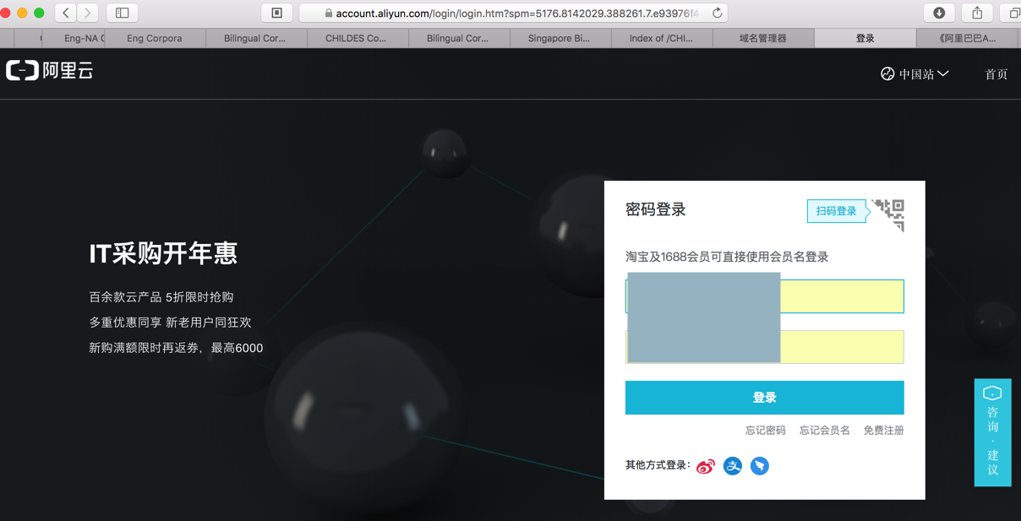Click the 其他方式登录 label
This screenshot has width=1021, height=521.
[658, 465]
